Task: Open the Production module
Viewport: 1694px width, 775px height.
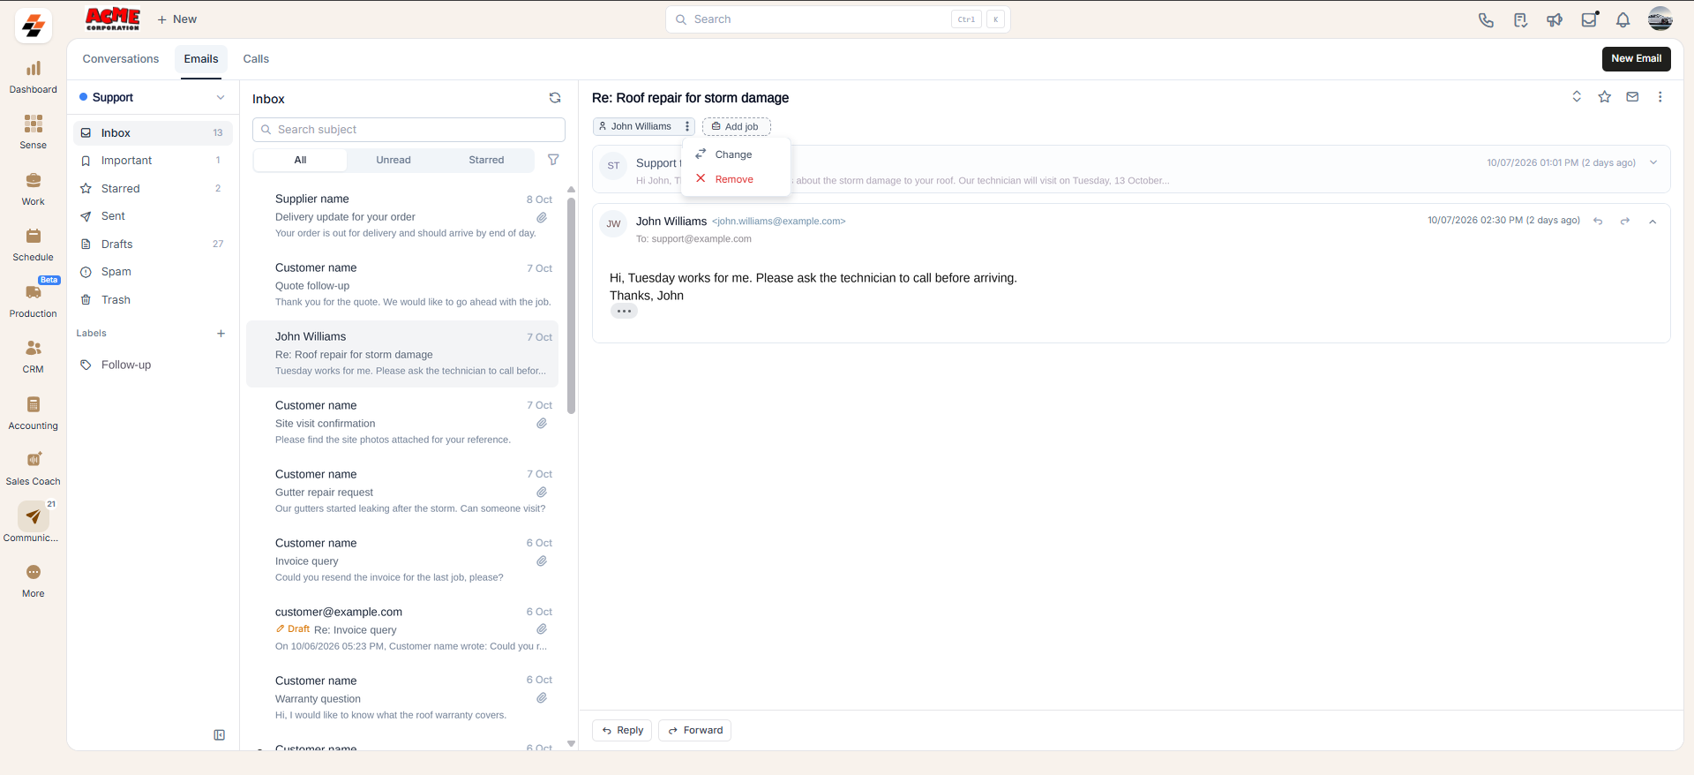Action: [x=34, y=301]
